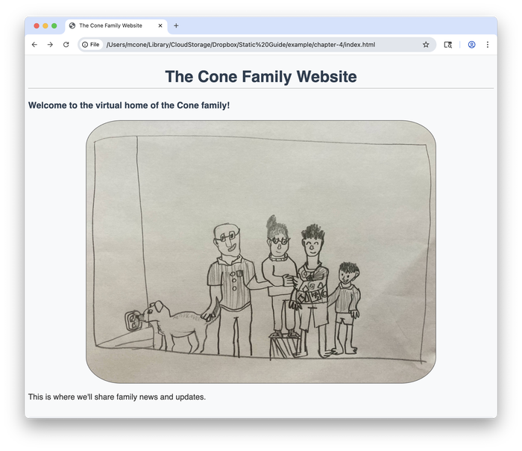Click the Welcome to the virtual home text
The image size is (522, 451).
[x=129, y=105]
